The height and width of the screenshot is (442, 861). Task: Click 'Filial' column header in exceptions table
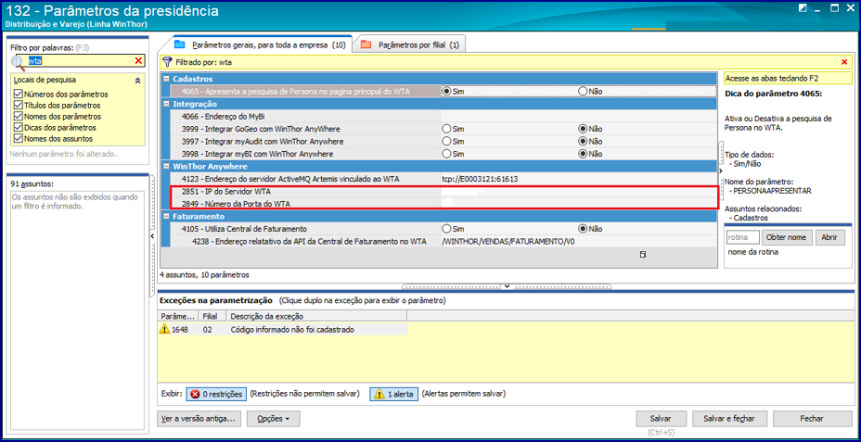pyautogui.click(x=212, y=316)
